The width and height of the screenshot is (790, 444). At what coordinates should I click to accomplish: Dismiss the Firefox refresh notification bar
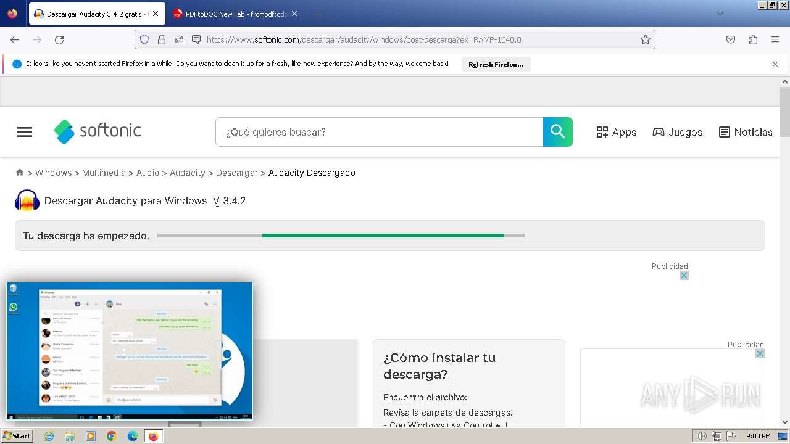tap(775, 64)
